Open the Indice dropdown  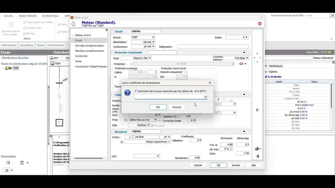(x=246, y=37)
